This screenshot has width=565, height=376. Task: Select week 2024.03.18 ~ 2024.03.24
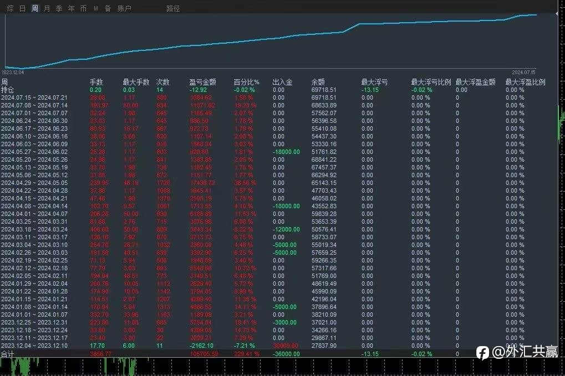point(34,229)
